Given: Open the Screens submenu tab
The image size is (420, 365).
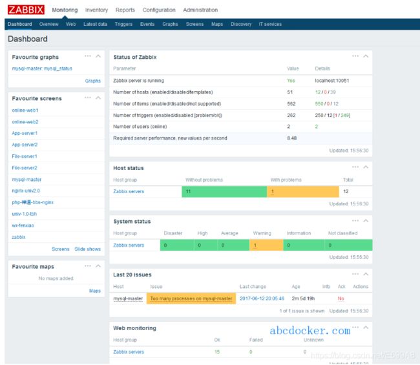Looking at the screenshot, I should [x=194, y=24].
